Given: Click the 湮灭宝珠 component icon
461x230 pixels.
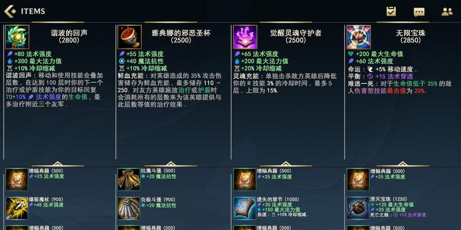Looking at the screenshot, I should [358, 208].
